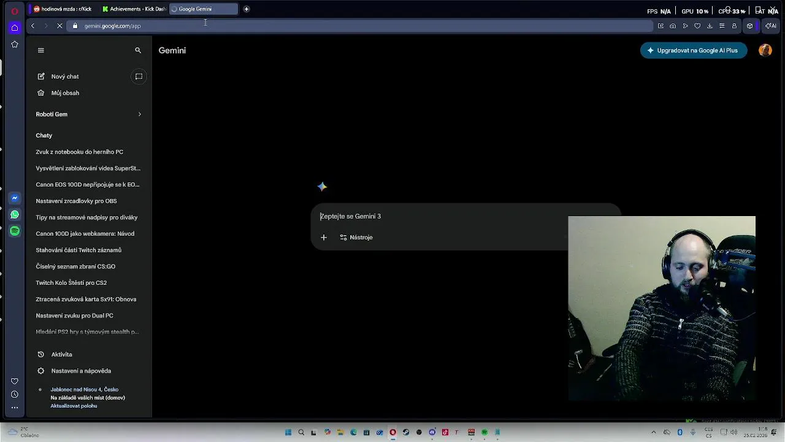Stop page loading with X button
Image resolution: width=785 pixels, height=442 pixels.
click(x=61, y=26)
